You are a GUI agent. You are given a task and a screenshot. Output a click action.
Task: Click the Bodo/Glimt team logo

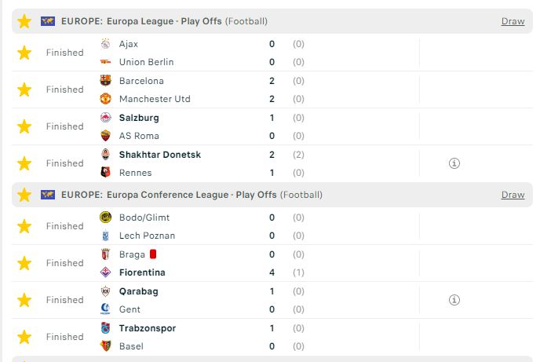coord(105,218)
